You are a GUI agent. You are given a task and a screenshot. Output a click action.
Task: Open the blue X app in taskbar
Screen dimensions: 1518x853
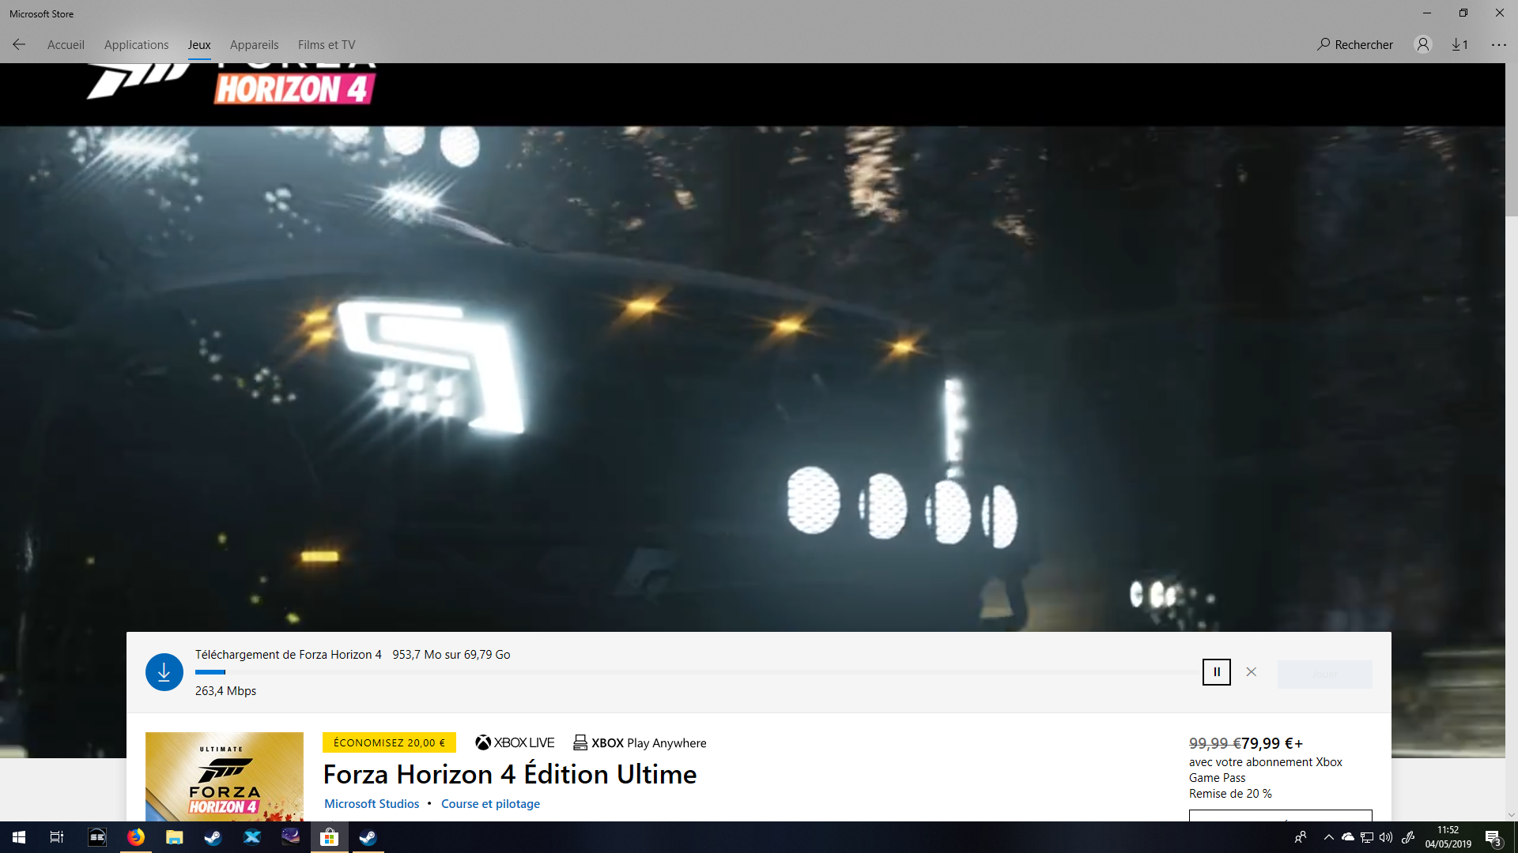click(x=251, y=837)
